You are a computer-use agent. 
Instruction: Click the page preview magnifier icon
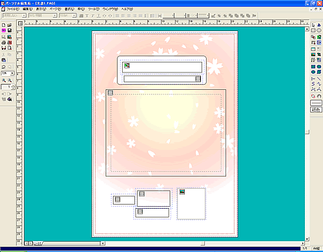(x=10, y=48)
